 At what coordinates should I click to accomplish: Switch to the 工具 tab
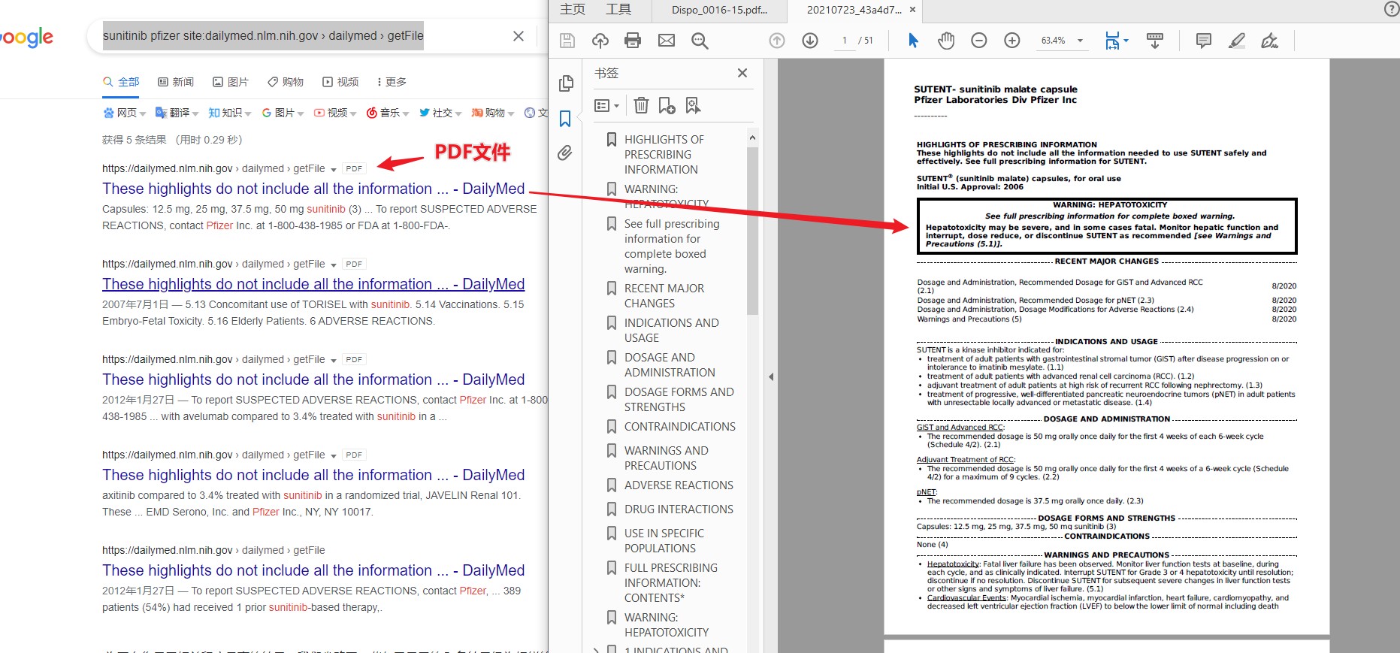point(618,9)
